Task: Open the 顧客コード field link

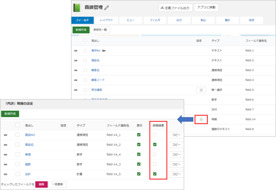Action: point(98,80)
